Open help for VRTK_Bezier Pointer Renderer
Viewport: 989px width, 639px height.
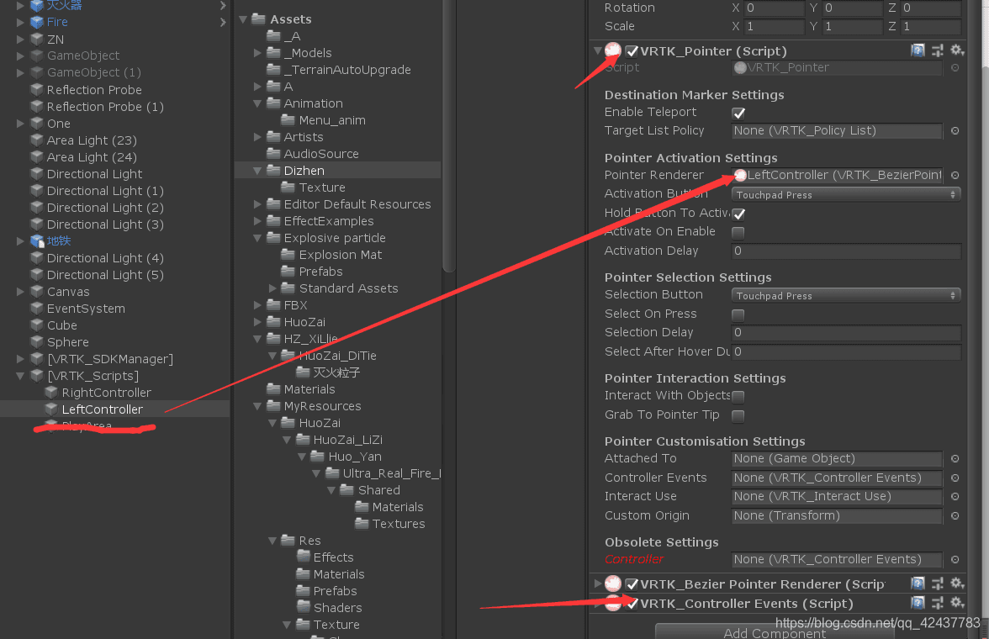[918, 584]
